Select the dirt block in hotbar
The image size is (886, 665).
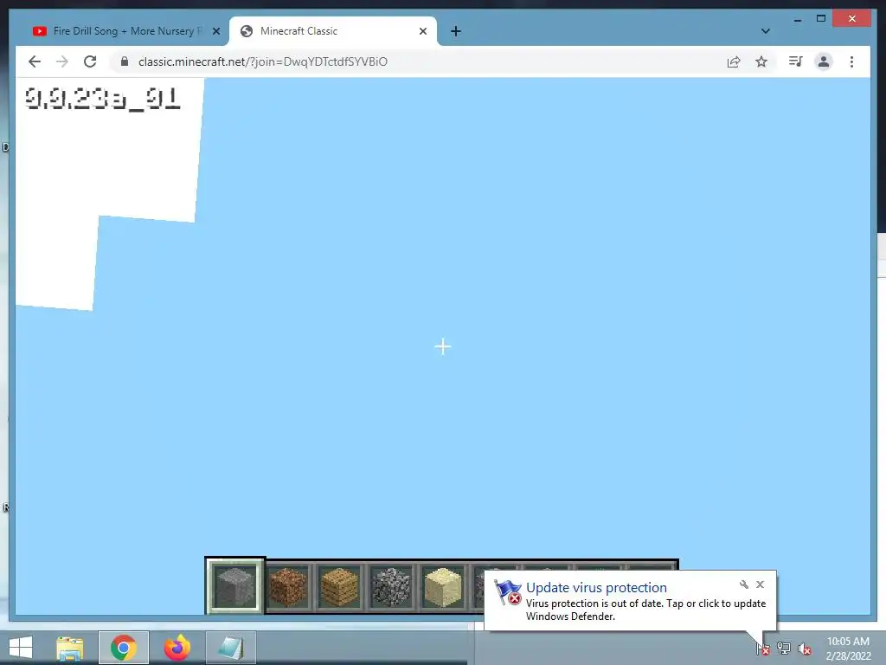pyautogui.click(x=287, y=588)
